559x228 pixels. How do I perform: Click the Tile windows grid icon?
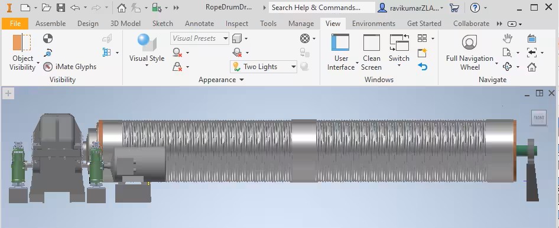click(x=422, y=38)
